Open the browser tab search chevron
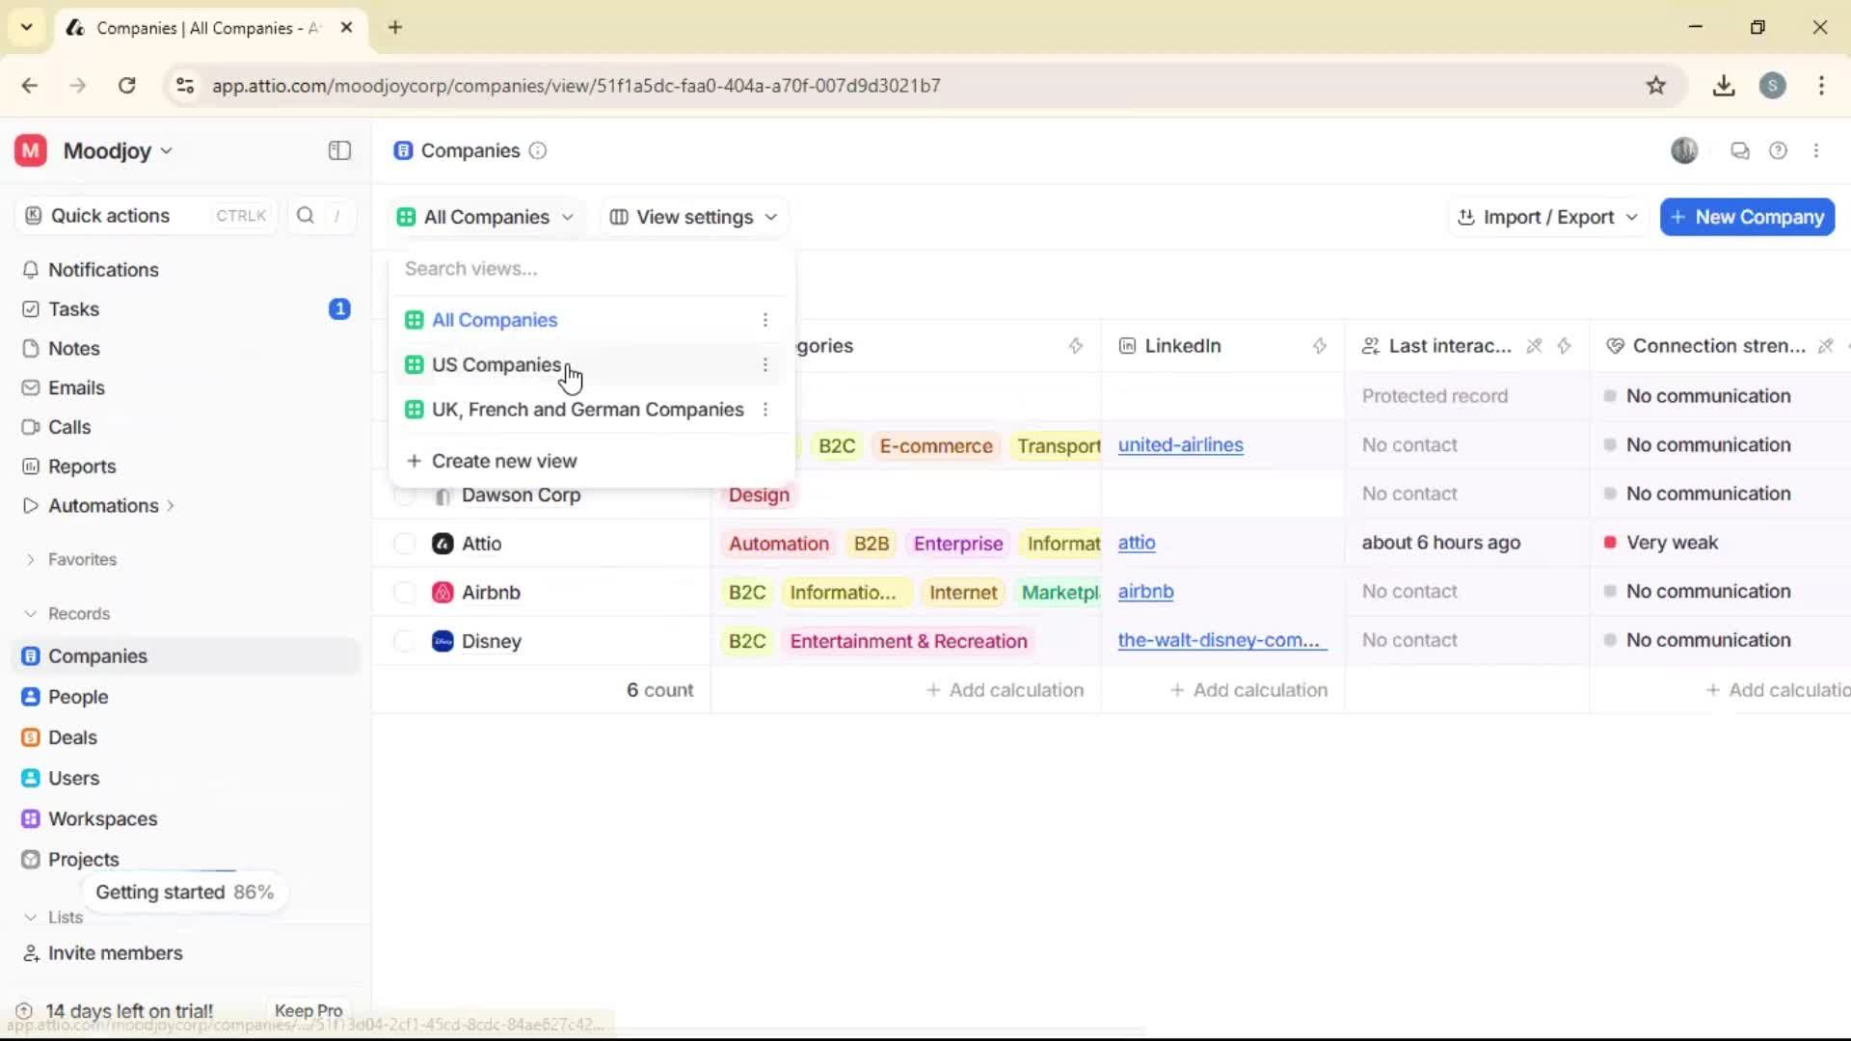The height and width of the screenshot is (1041, 1851). (x=27, y=27)
